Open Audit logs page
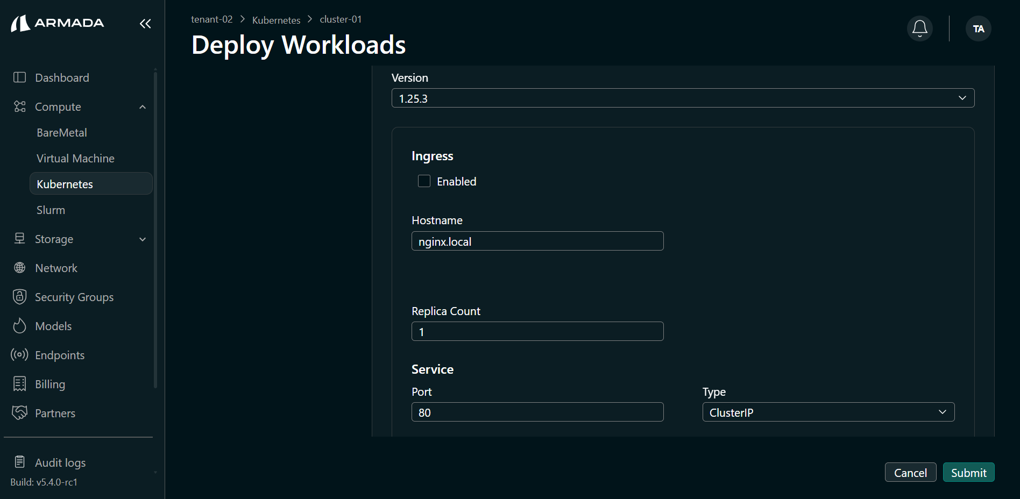This screenshot has height=499, width=1020. click(x=60, y=462)
